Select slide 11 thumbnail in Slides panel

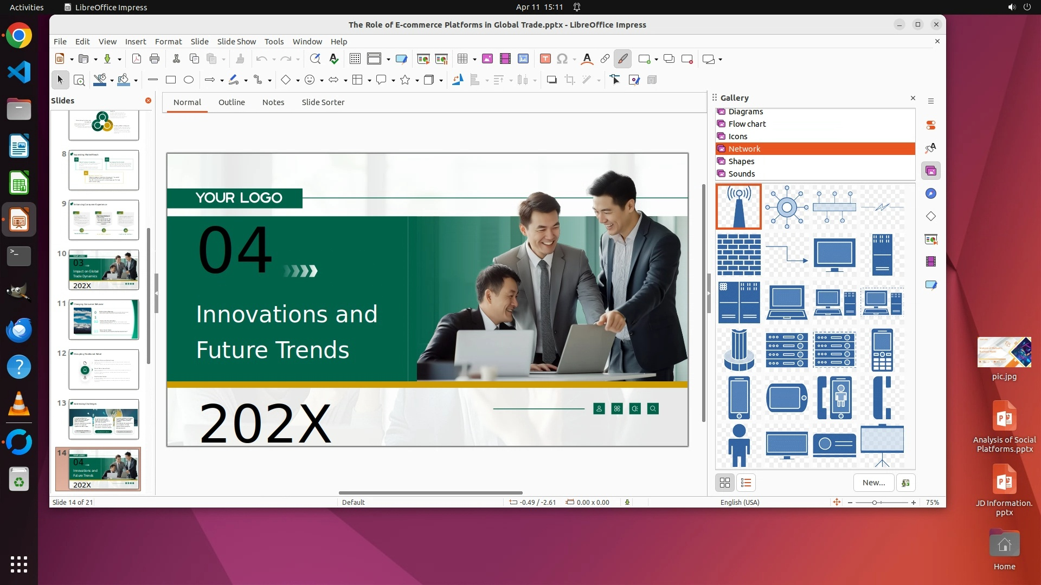[104, 320]
